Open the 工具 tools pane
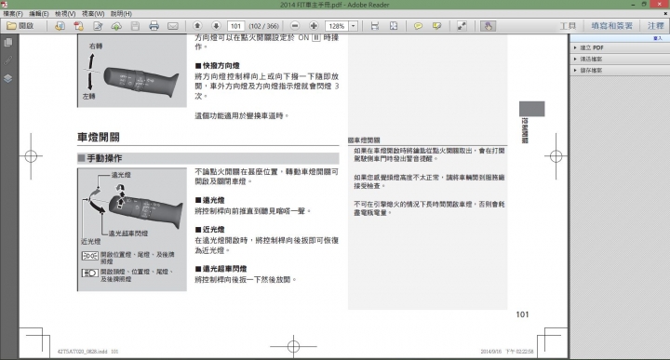 tap(568, 26)
